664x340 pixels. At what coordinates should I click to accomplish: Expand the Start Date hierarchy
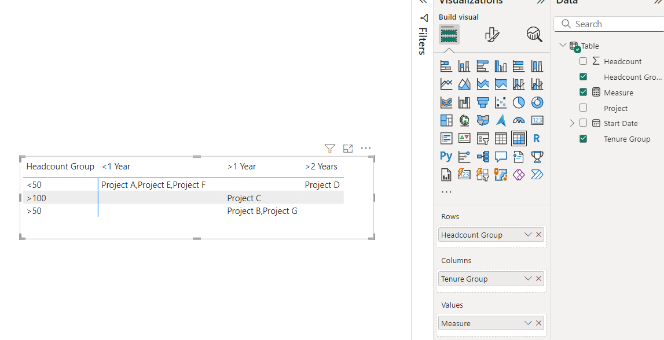click(572, 123)
